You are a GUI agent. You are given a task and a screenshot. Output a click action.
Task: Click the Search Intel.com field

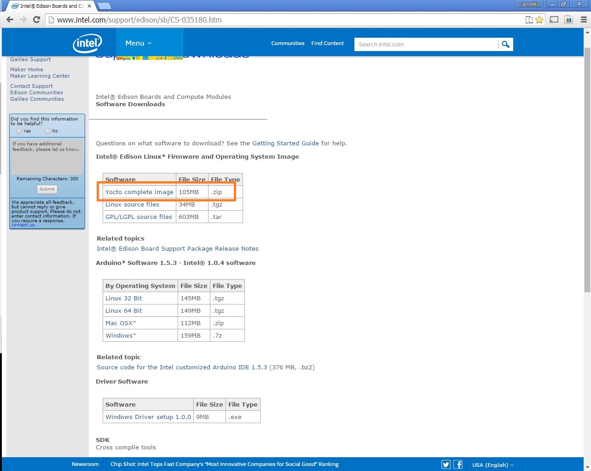tap(426, 44)
